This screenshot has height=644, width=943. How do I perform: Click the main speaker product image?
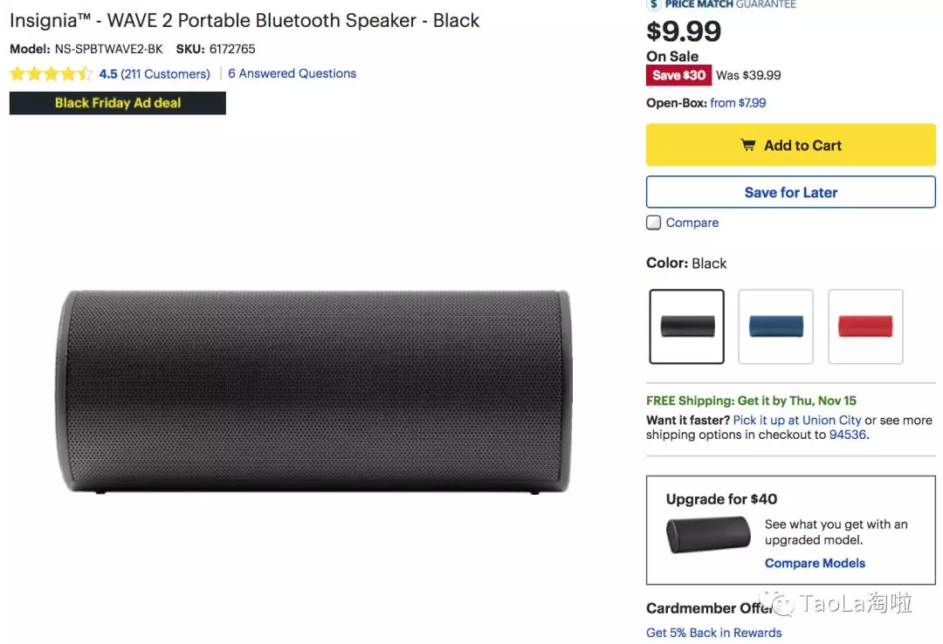[x=316, y=391]
